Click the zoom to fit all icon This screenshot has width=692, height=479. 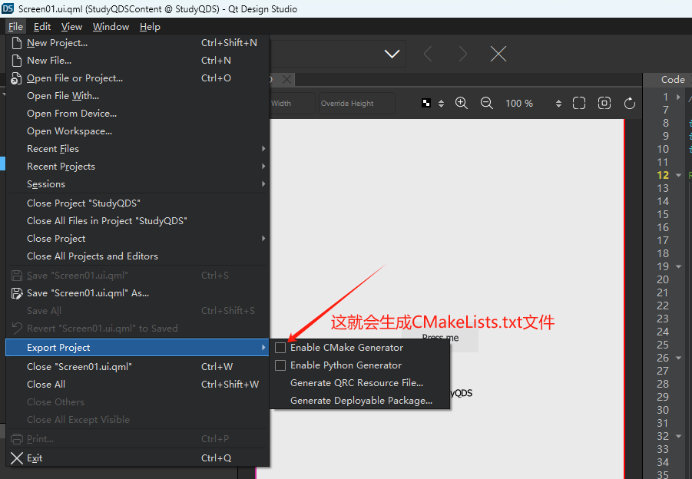pyautogui.click(x=579, y=103)
